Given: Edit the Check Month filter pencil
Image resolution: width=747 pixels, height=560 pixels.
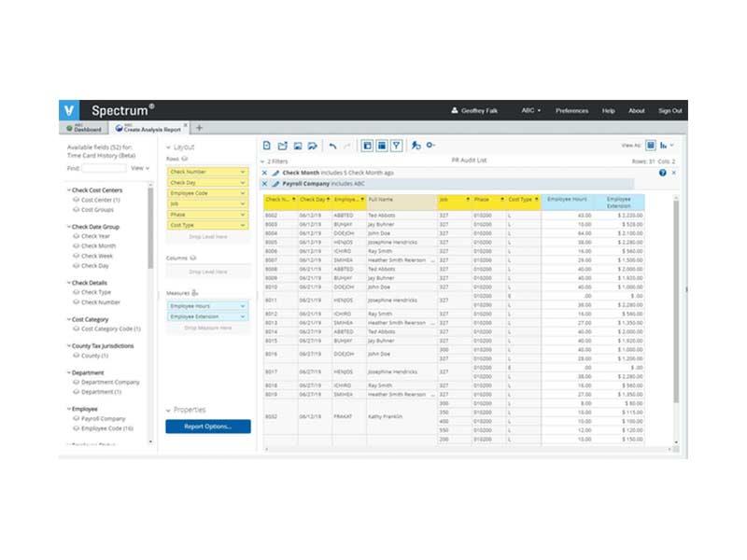Looking at the screenshot, I should (x=275, y=173).
